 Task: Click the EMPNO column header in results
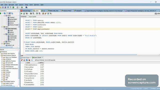point(41,63)
